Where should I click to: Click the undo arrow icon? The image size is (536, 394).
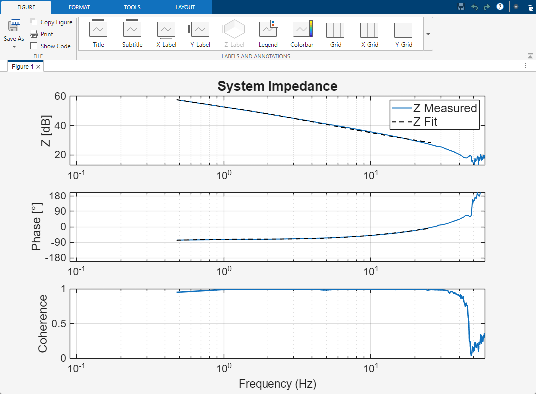pos(474,7)
